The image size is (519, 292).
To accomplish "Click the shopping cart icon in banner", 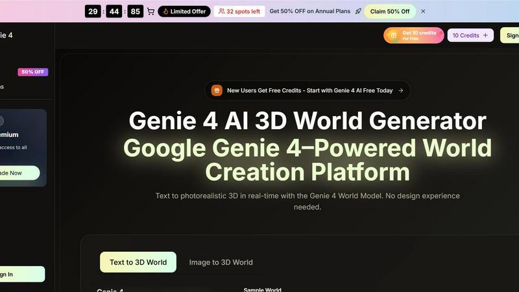I will point(151,11).
